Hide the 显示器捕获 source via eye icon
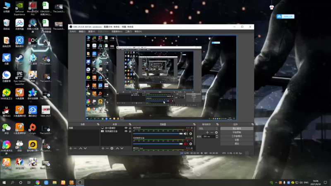This screenshot has width=331, height=186. 126,128
